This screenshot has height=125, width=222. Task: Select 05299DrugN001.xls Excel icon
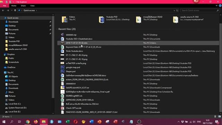tap(62, 96)
